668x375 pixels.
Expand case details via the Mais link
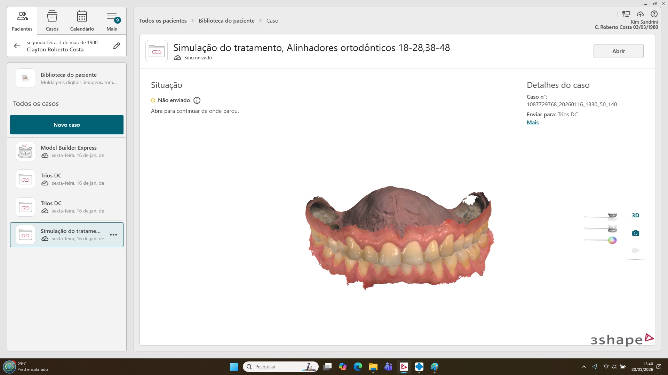point(532,123)
